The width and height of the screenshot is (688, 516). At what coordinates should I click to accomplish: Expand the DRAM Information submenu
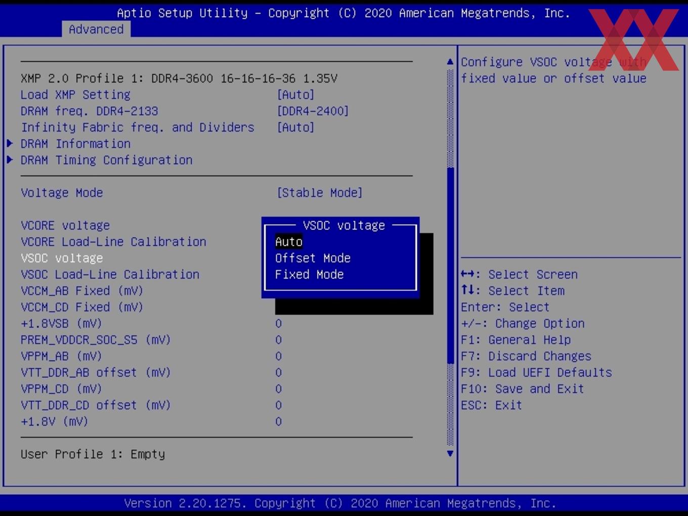pyautogui.click(x=75, y=144)
